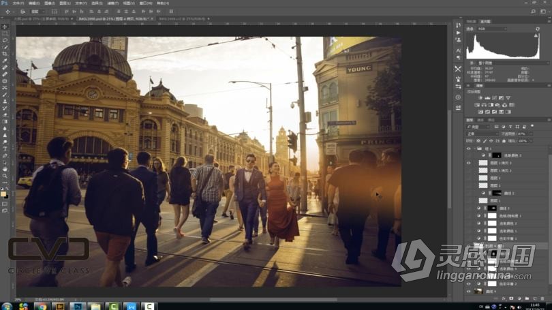Add a Levels adjustment layer

[487, 98]
